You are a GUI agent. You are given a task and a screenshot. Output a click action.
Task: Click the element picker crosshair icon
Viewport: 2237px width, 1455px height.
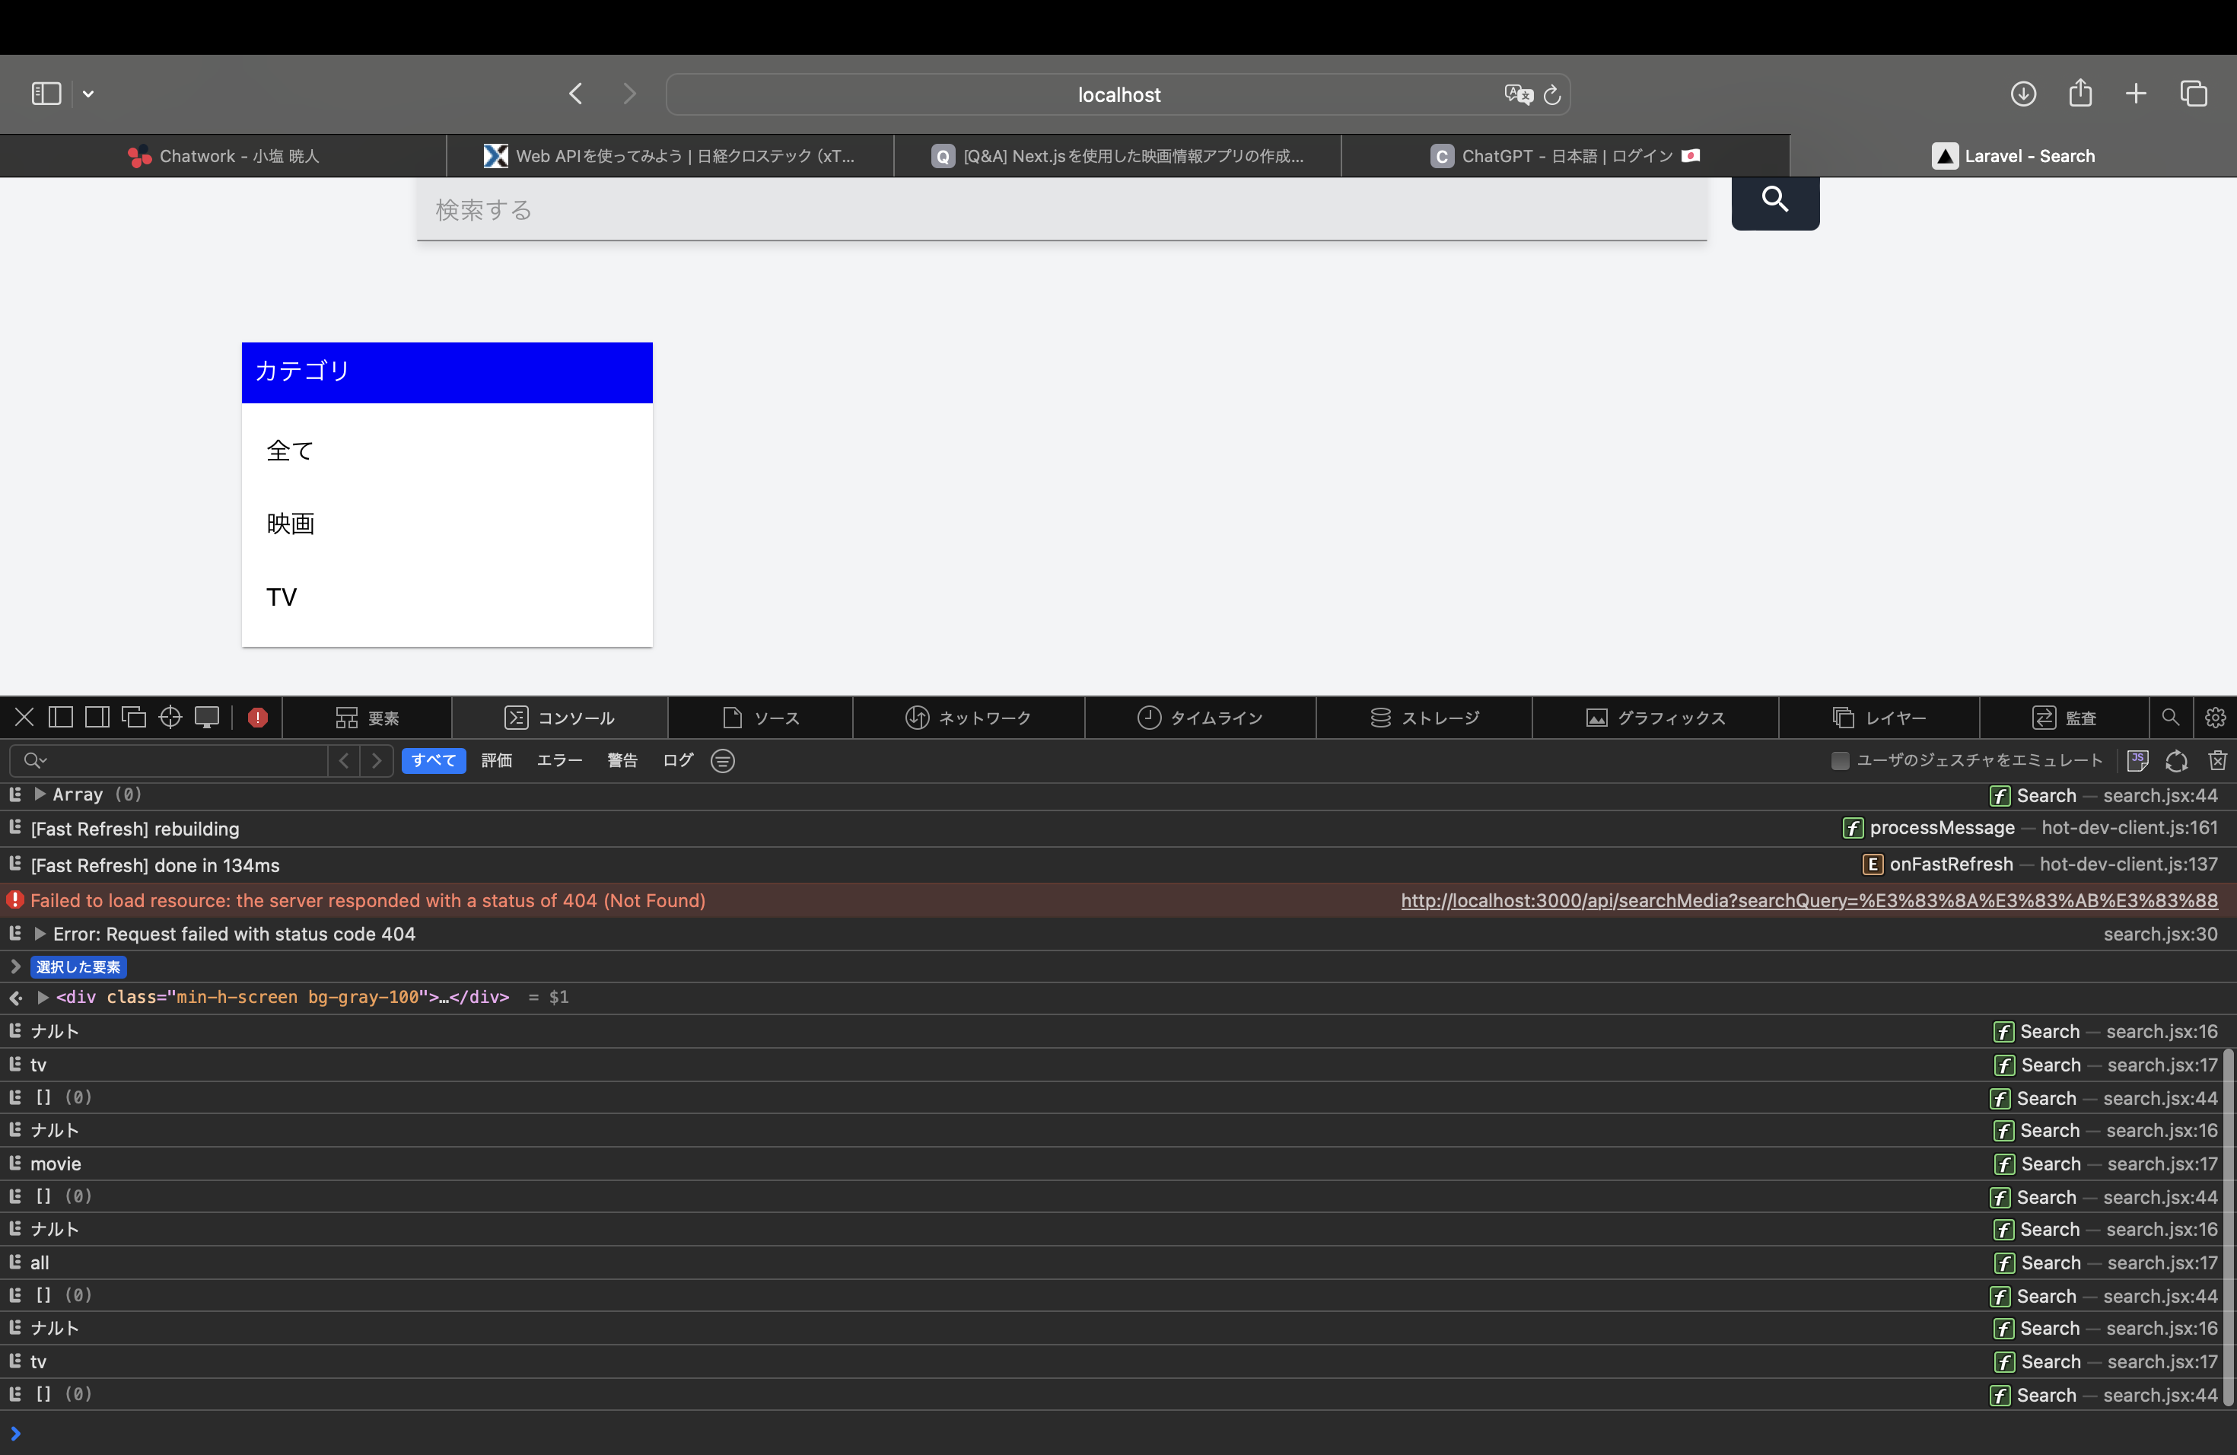click(170, 717)
